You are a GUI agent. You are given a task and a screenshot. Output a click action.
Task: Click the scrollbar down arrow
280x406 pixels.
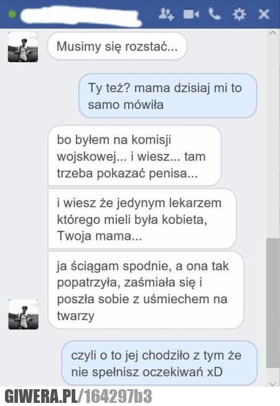click(273, 384)
